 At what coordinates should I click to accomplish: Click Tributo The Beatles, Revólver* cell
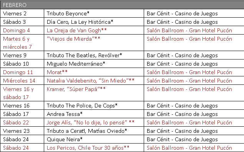click(x=94, y=55)
